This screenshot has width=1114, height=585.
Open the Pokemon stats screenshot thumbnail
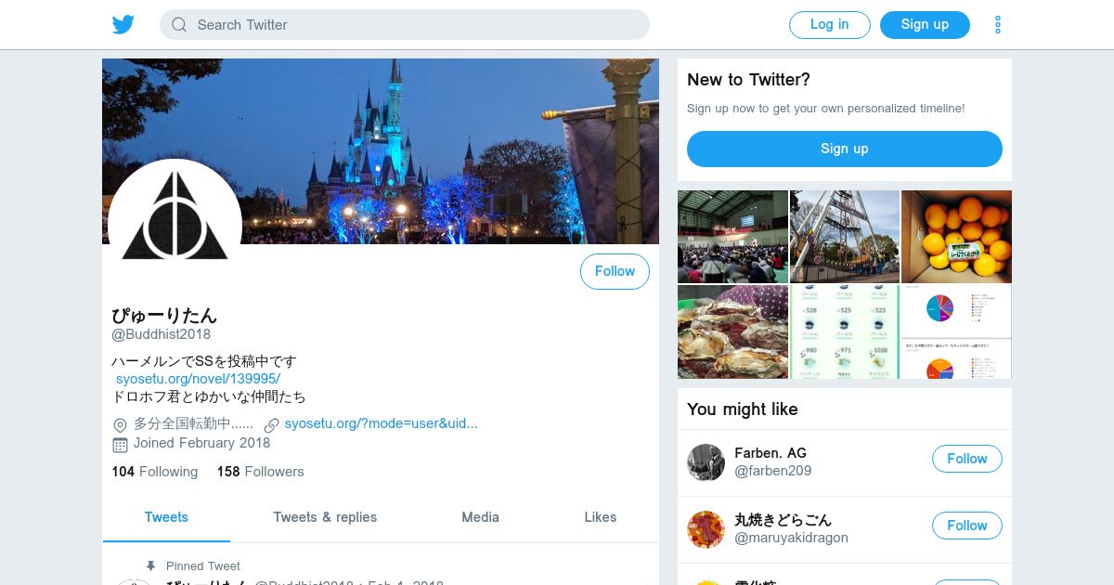(845, 331)
